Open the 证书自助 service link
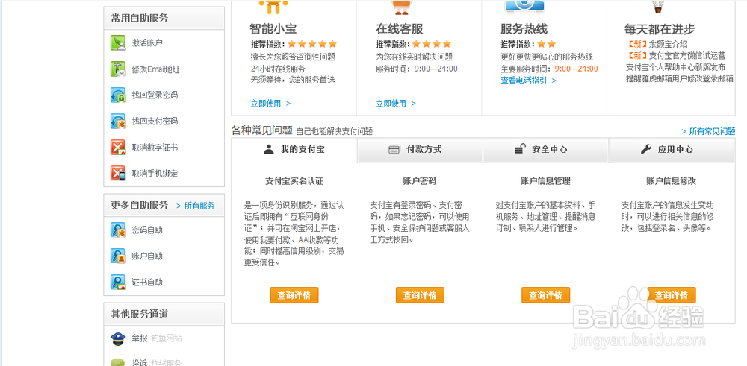The width and height of the screenshot is (747, 366). click(x=147, y=283)
